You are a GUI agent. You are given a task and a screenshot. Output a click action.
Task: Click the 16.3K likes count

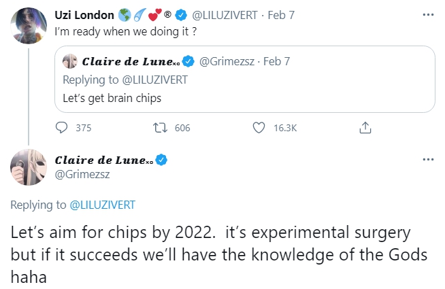(x=284, y=128)
